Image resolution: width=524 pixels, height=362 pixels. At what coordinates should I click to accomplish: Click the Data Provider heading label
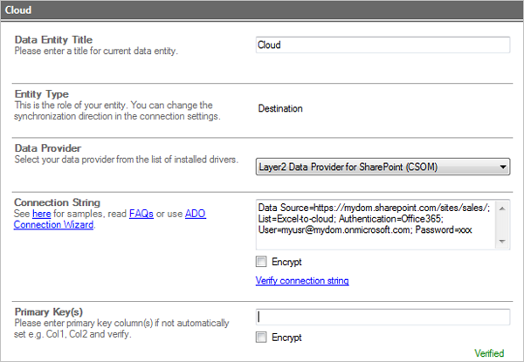tap(48, 148)
